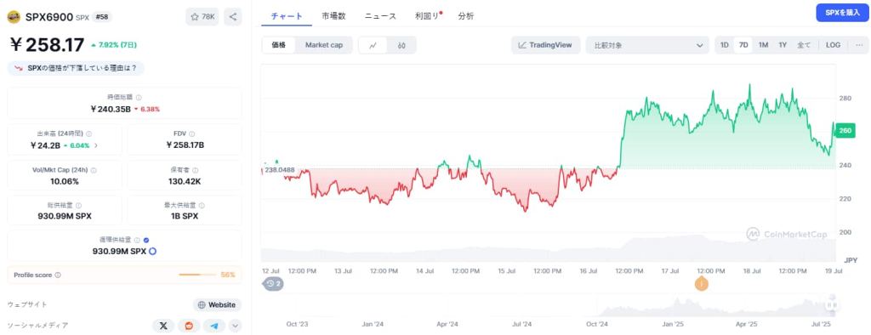Click the 7.92% (7日) change indicator

pyautogui.click(x=113, y=44)
